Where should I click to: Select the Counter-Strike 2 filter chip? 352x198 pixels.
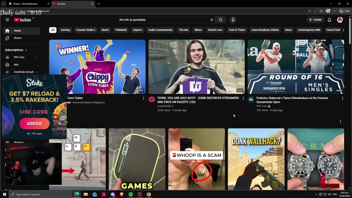point(86,30)
